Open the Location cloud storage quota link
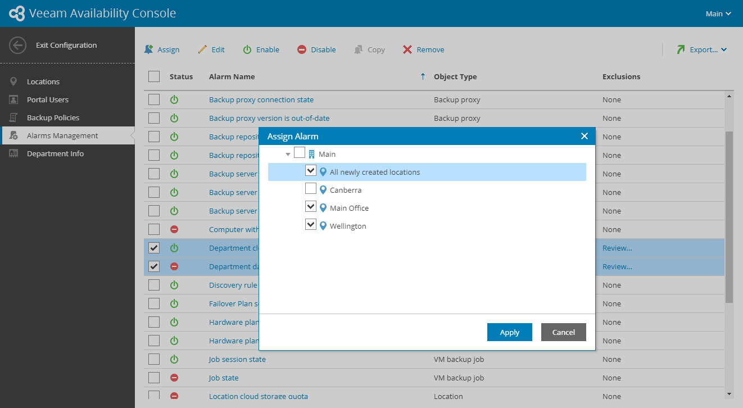743x408 pixels. [259, 396]
